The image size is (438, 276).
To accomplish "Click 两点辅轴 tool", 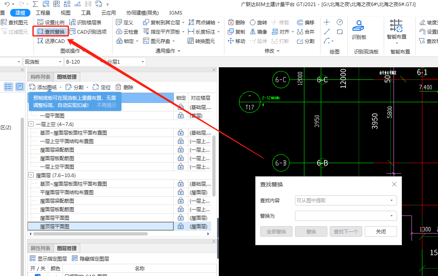I will click(x=202, y=22).
